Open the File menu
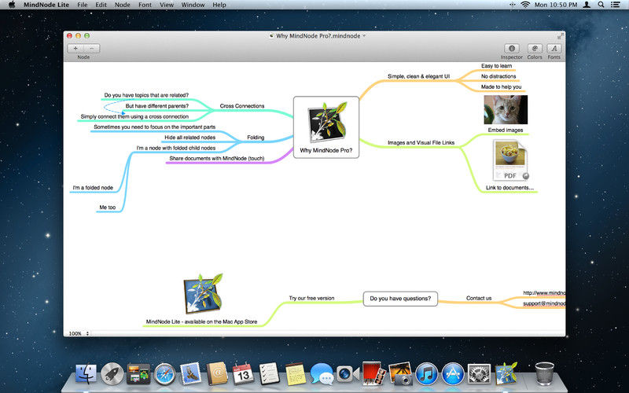The height and width of the screenshot is (393, 629). point(83,5)
